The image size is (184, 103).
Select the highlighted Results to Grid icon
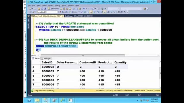pos(105,12)
